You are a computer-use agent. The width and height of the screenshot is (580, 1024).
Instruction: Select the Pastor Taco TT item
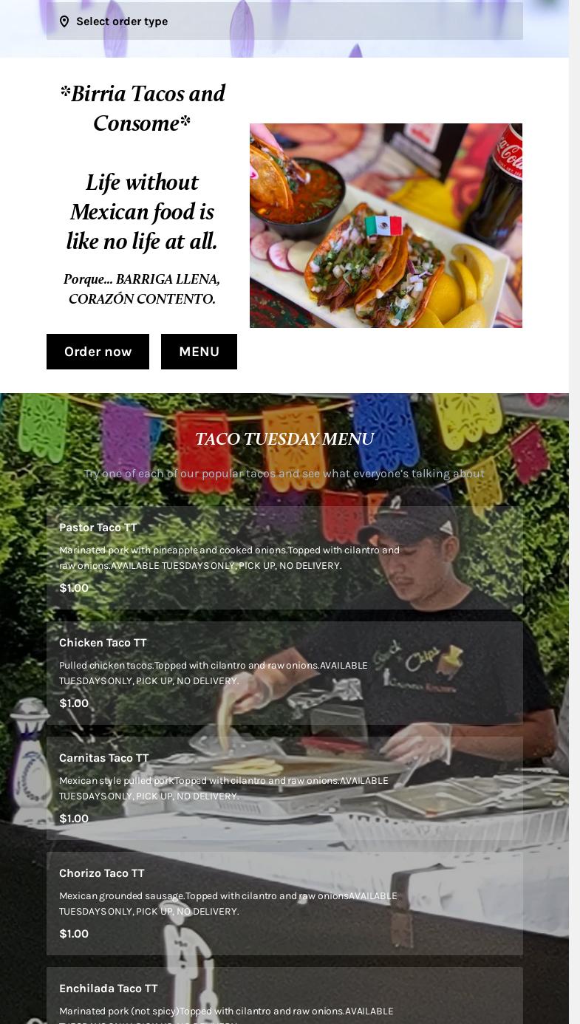[x=284, y=558]
